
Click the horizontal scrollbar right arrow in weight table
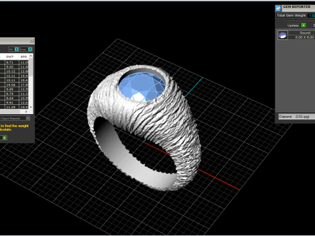[x=26, y=111]
